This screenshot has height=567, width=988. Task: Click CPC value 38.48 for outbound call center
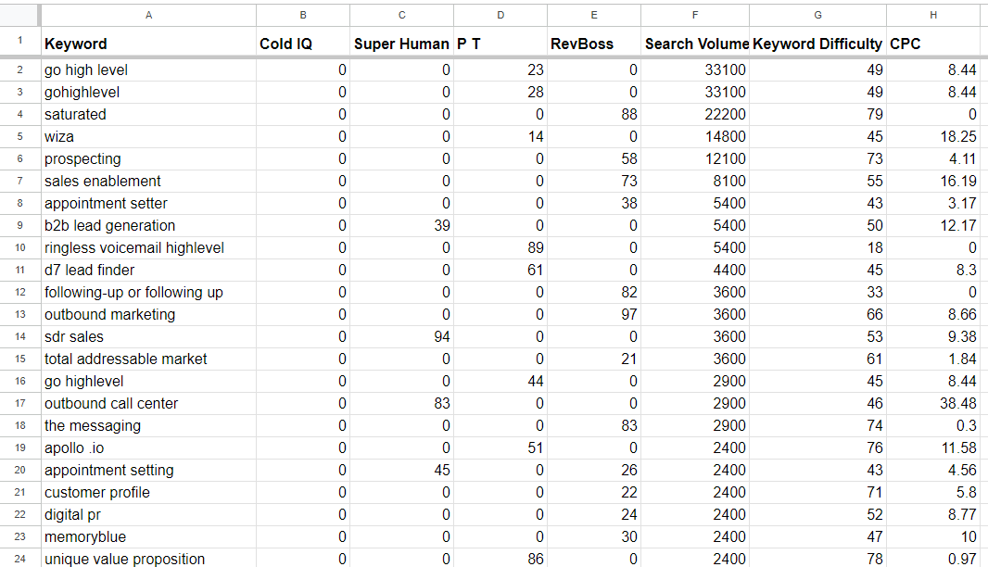click(933, 403)
